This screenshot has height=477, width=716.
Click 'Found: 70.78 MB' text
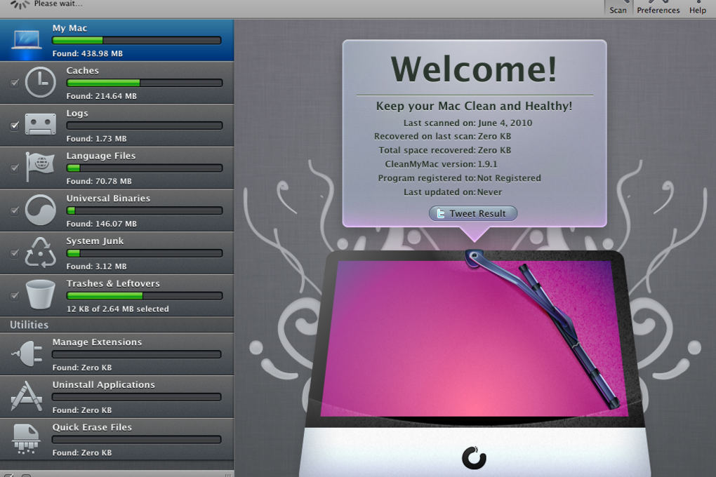coord(99,181)
